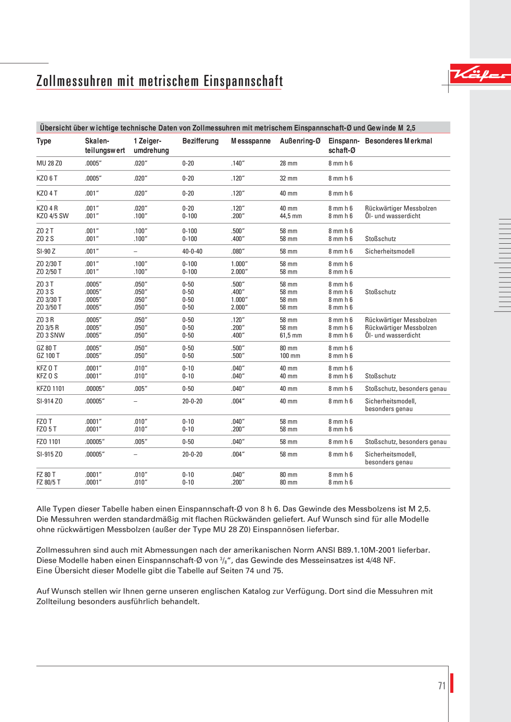Select the type name 'ZO 3 S'
511x722 pixels.
point(45,292)
